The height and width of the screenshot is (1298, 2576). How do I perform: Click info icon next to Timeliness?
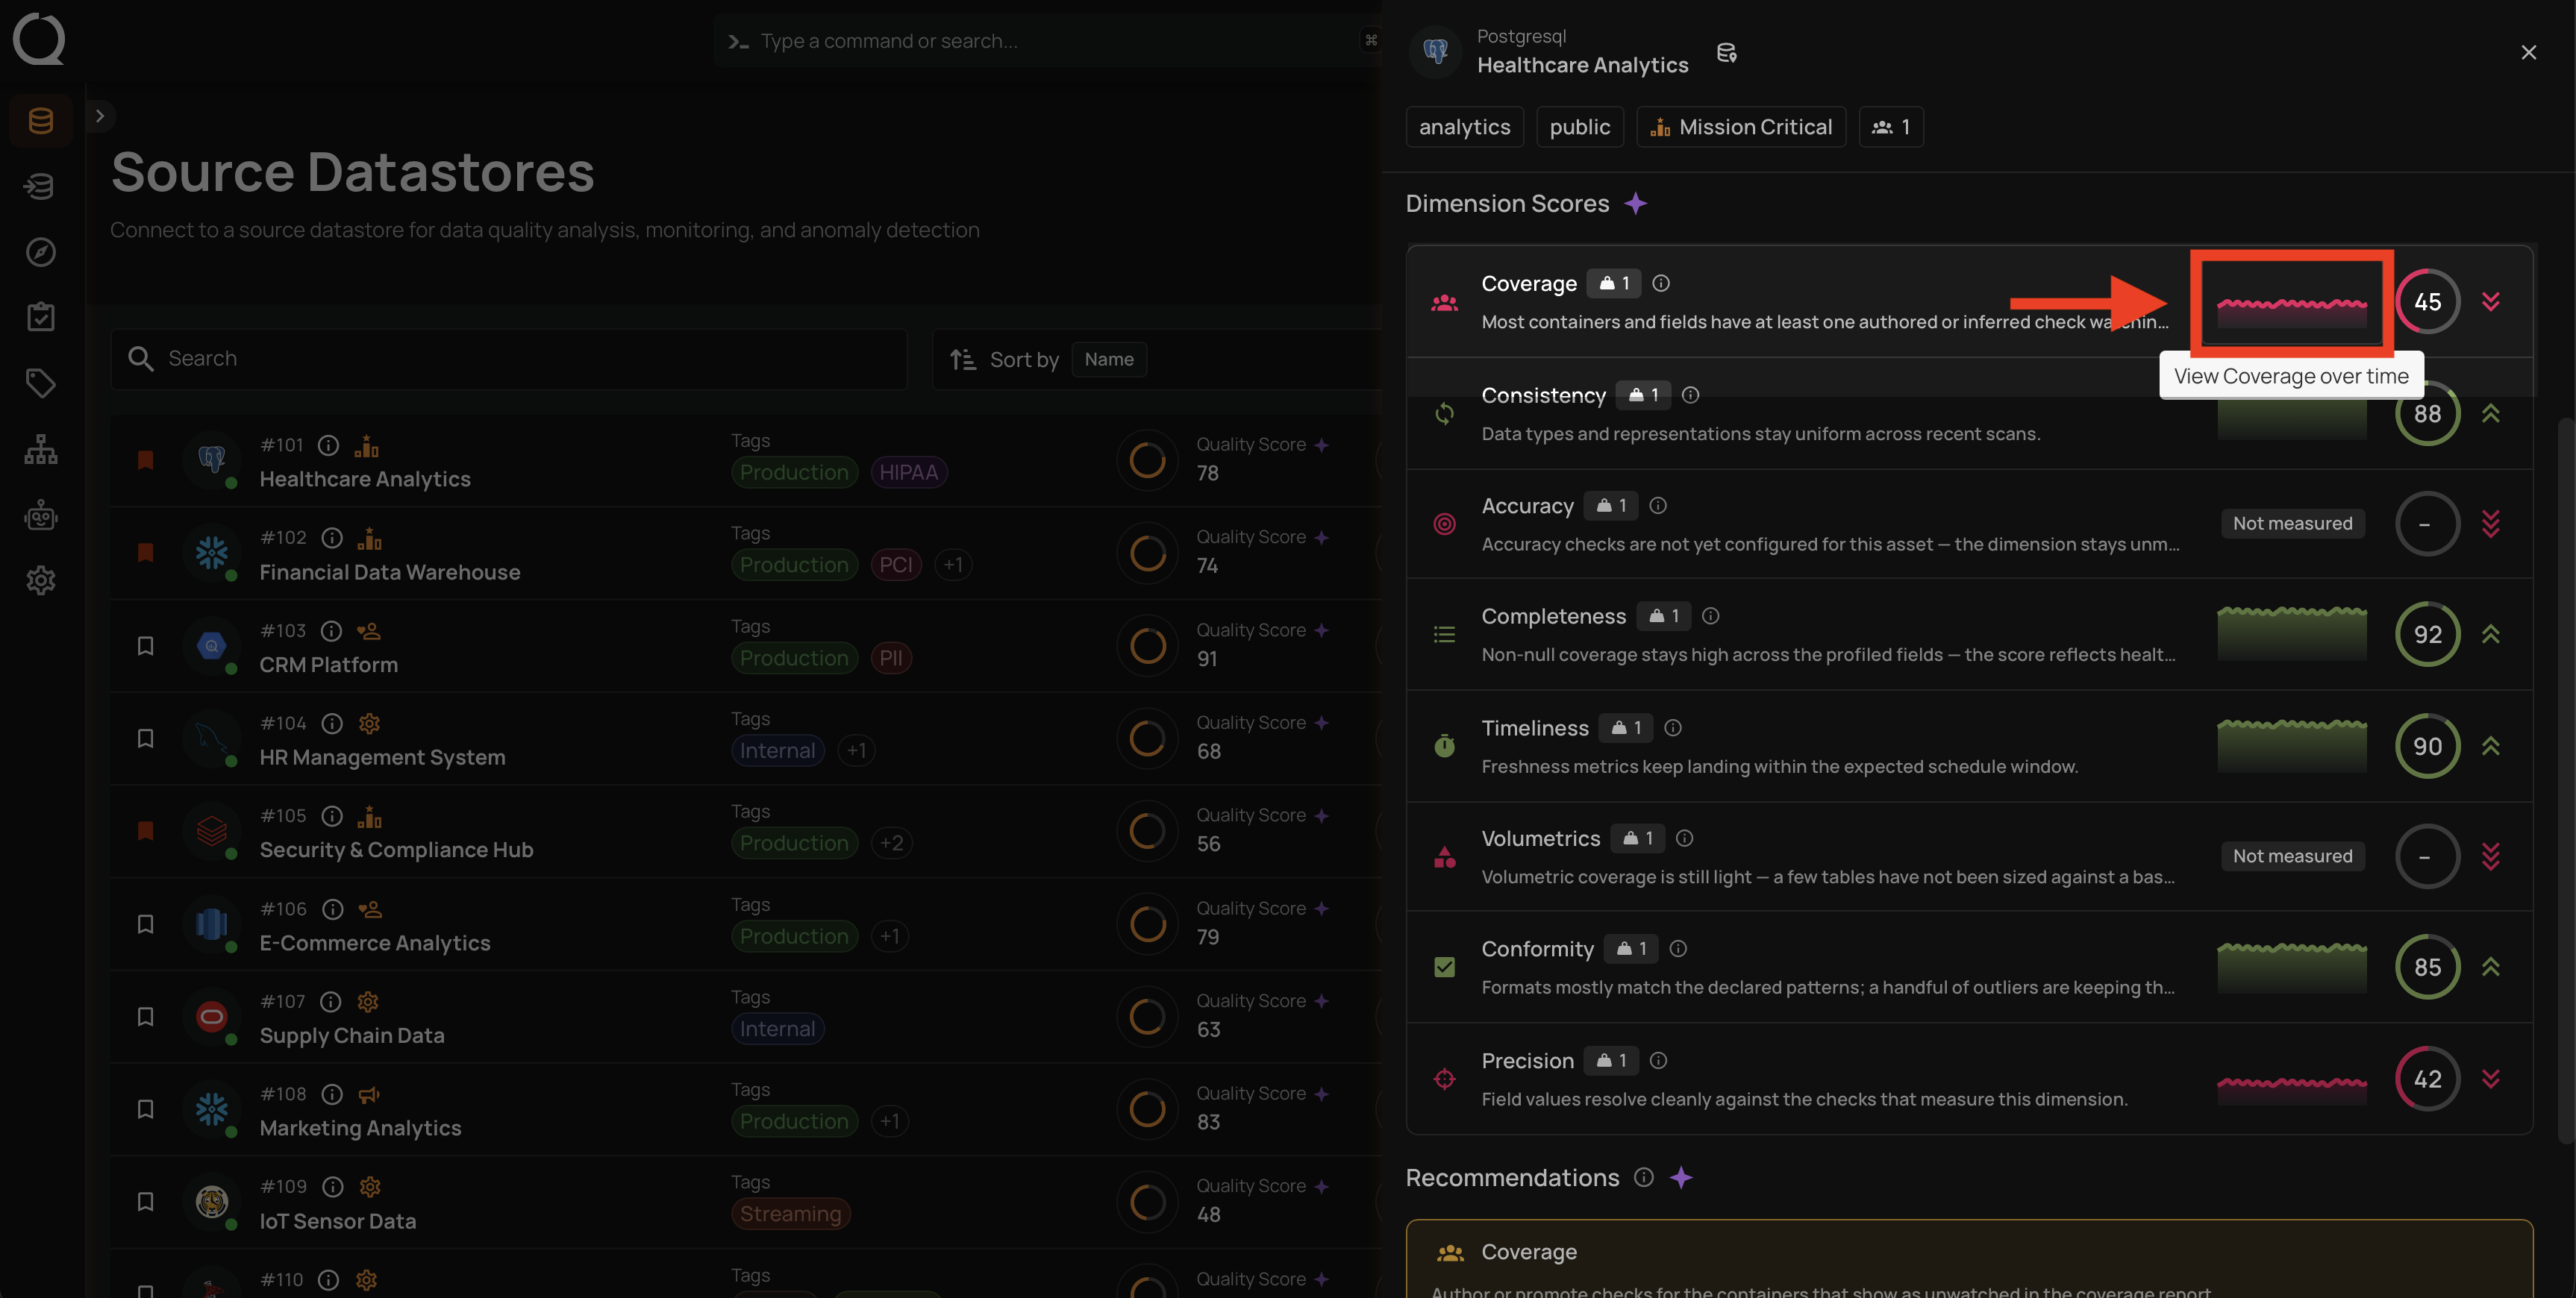(1673, 728)
